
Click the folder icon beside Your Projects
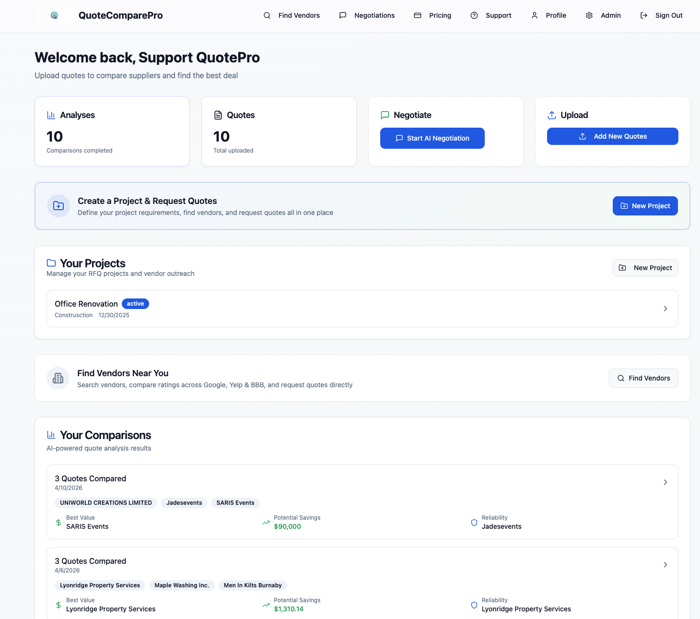[x=51, y=263]
